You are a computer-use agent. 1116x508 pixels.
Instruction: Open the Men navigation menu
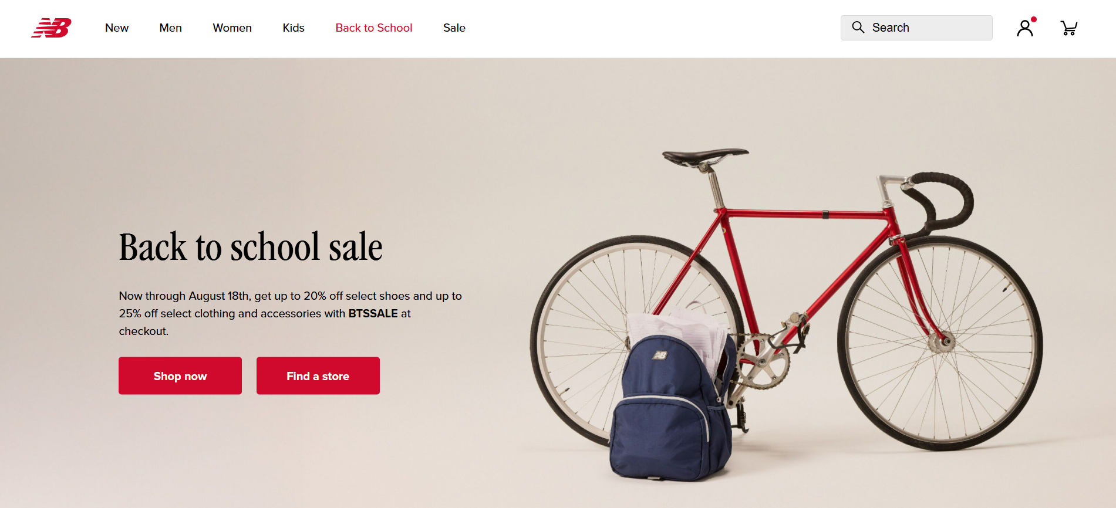[x=171, y=28]
